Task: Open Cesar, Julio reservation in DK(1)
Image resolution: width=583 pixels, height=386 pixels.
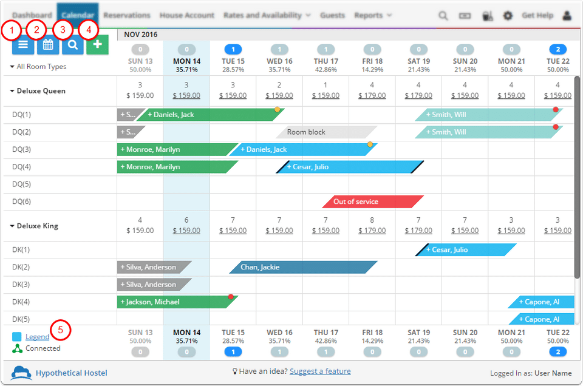Action: coord(466,249)
